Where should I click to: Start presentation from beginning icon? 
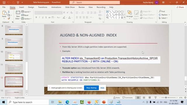(18, 2)
